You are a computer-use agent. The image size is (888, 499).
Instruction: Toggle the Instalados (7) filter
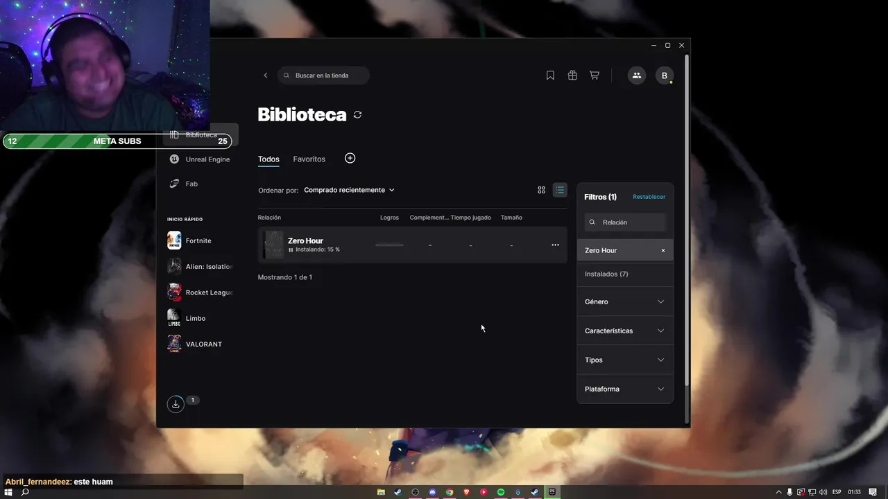pyautogui.click(x=625, y=274)
